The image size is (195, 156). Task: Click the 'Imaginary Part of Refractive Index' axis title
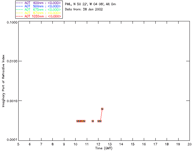(3, 81)
